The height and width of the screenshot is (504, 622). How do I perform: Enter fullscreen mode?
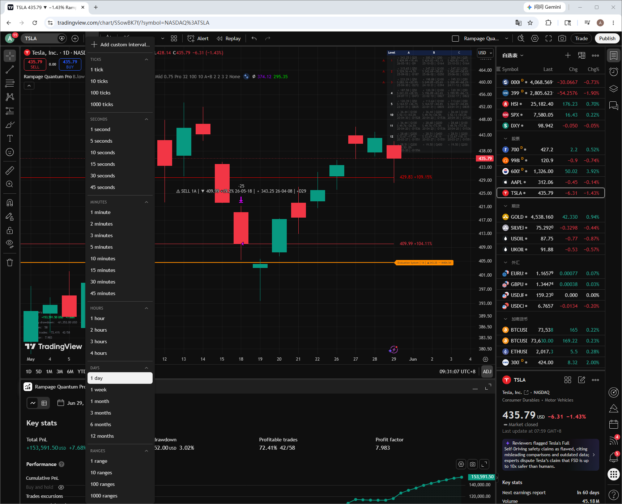click(x=549, y=38)
